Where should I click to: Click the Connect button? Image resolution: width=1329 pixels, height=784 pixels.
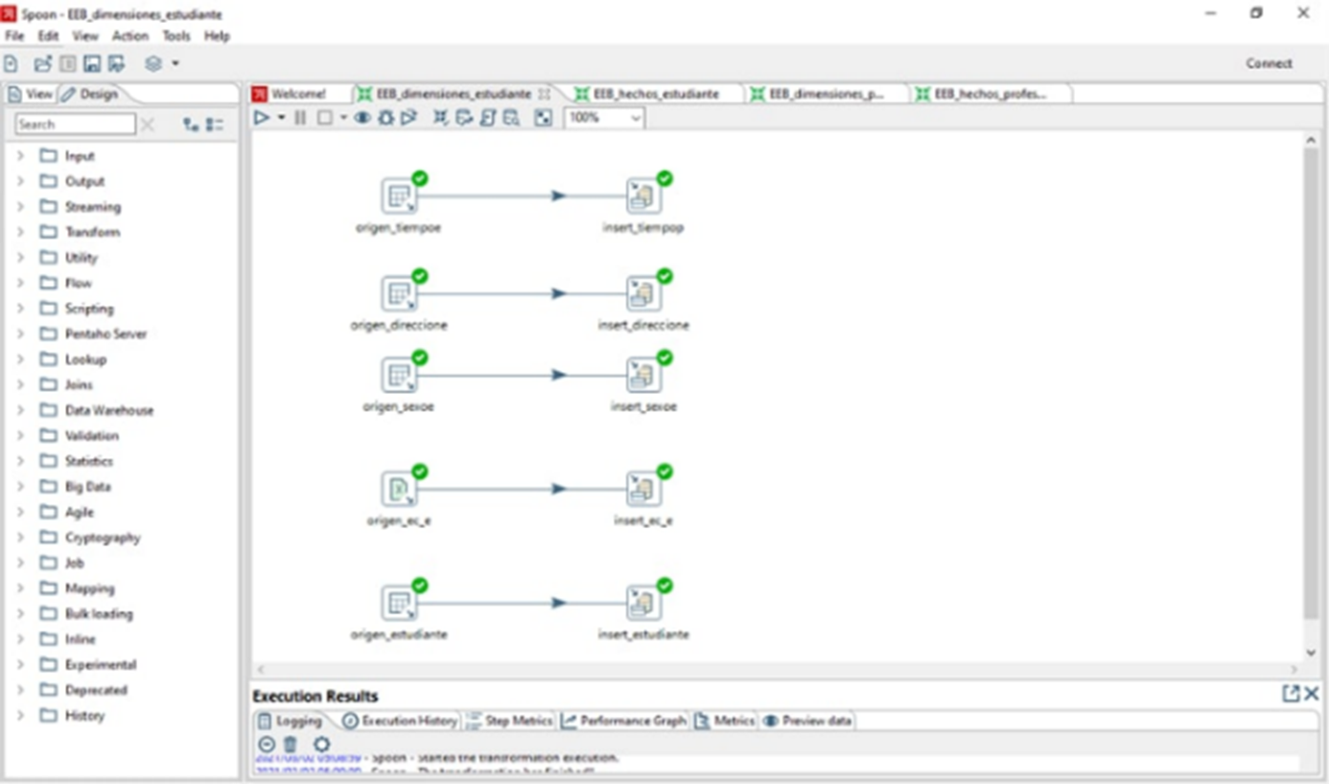(x=1269, y=63)
